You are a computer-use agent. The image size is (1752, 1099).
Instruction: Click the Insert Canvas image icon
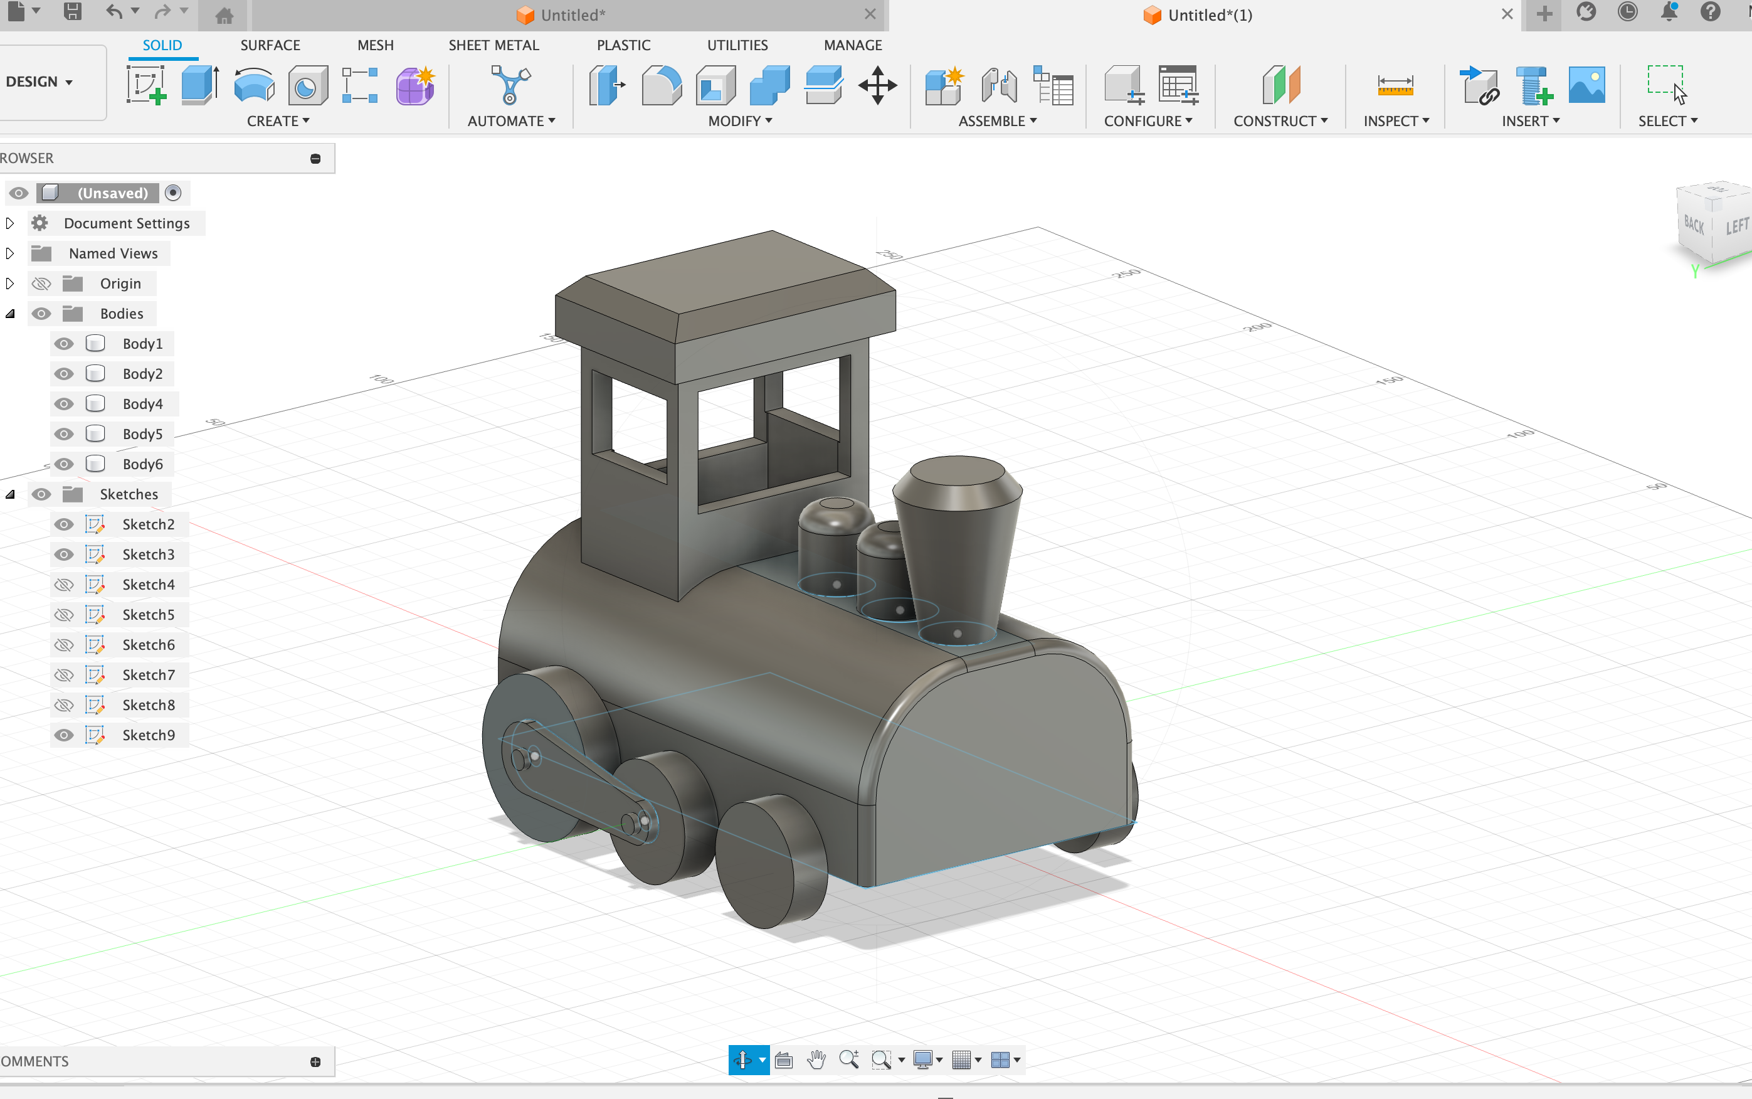[x=1586, y=85]
